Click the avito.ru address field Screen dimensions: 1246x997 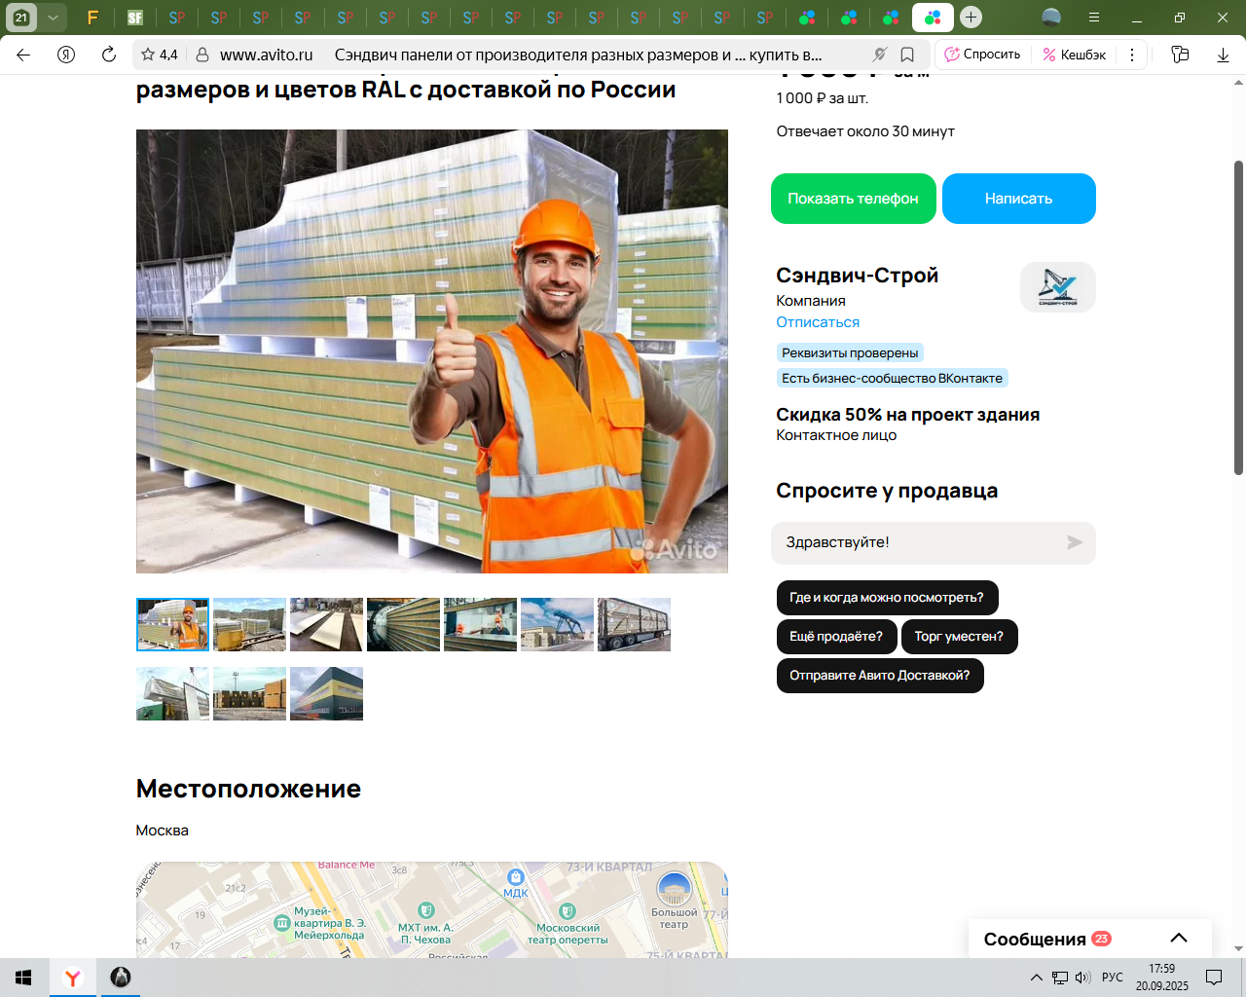266,55
